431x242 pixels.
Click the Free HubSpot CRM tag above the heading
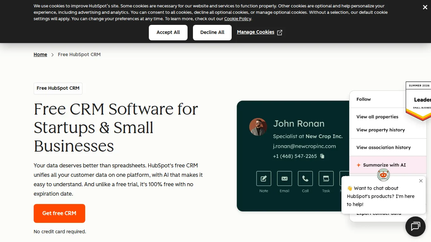(x=58, y=88)
